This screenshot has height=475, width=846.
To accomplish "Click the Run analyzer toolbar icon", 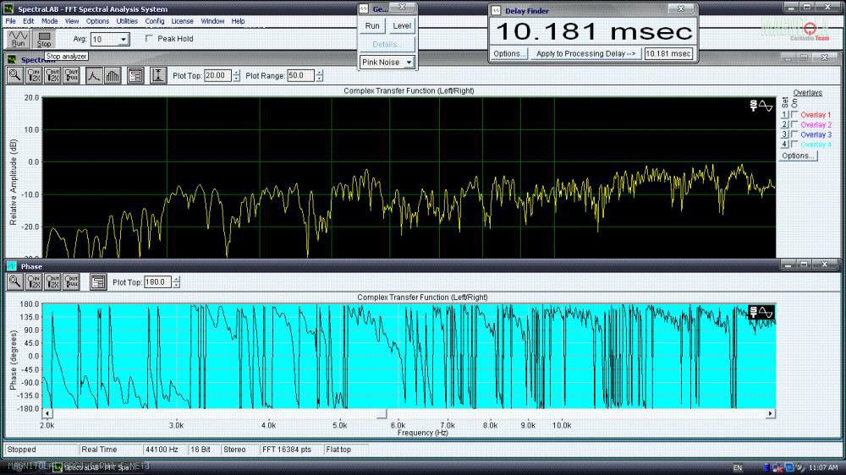I will coord(19,39).
